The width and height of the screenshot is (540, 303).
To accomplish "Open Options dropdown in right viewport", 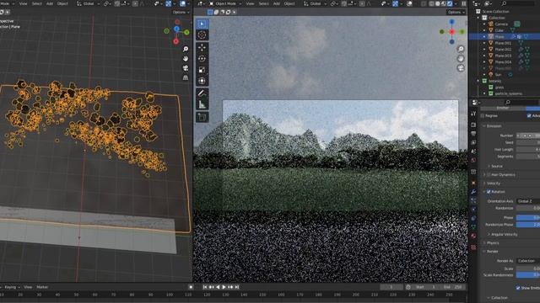I will (456, 12).
